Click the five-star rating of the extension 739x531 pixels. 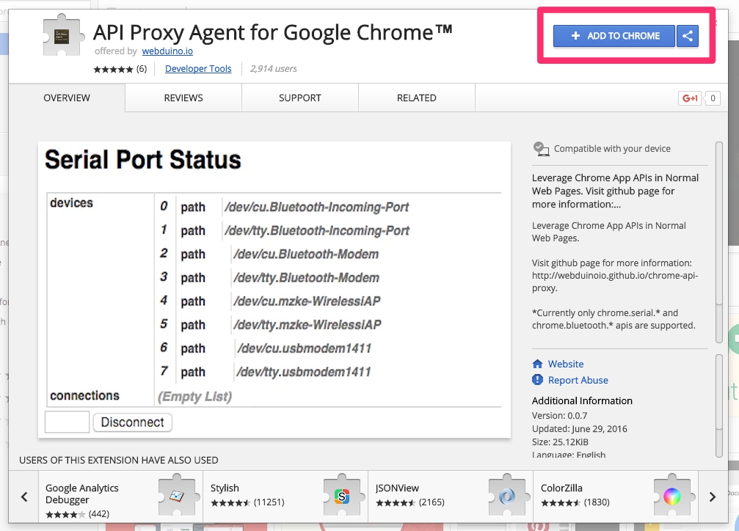pos(113,69)
